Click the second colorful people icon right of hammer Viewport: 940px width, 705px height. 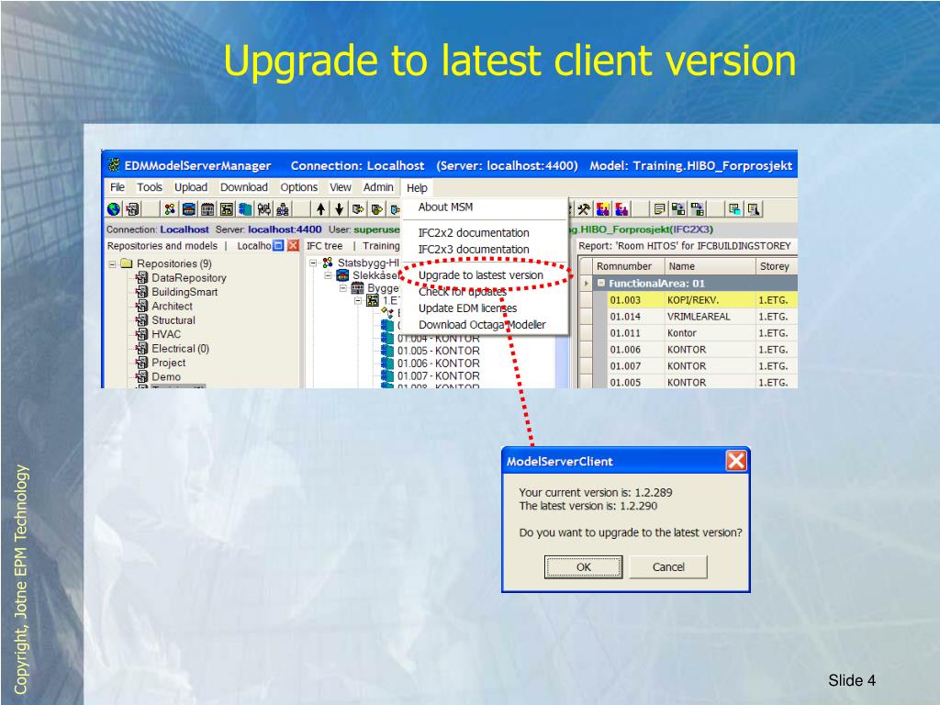[x=622, y=208]
